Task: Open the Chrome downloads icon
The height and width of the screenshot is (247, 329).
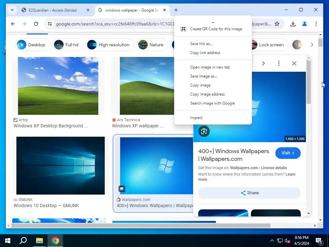Action: pos(293,24)
